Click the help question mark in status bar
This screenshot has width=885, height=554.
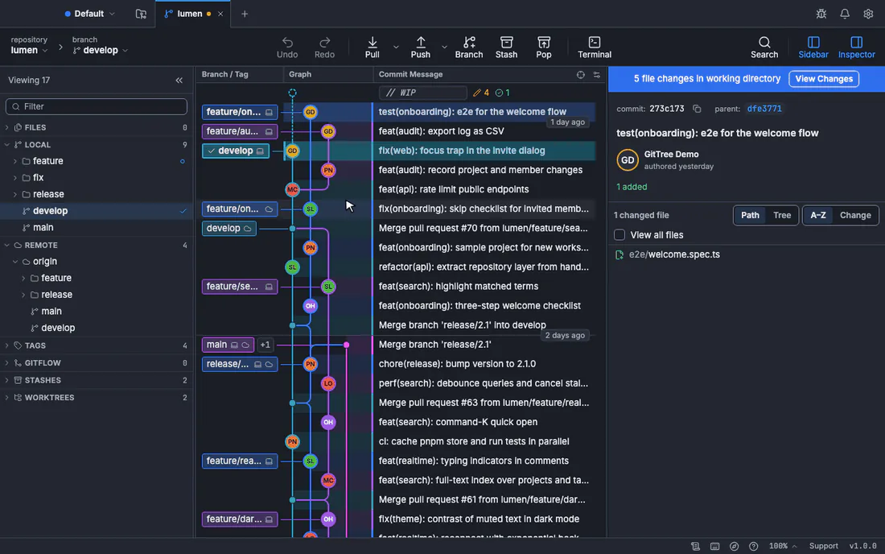[753, 546]
